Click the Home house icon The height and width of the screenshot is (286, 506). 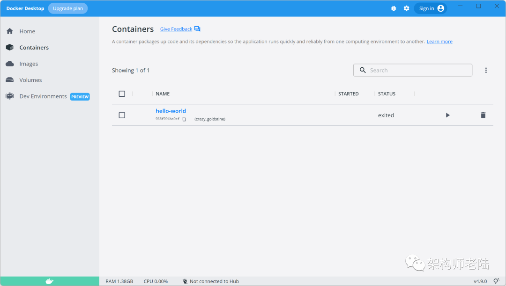[10, 31]
